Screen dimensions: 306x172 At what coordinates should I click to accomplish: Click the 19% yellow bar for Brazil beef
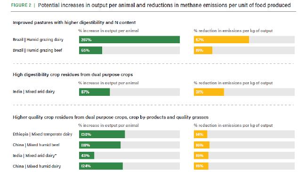click(x=203, y=50)
